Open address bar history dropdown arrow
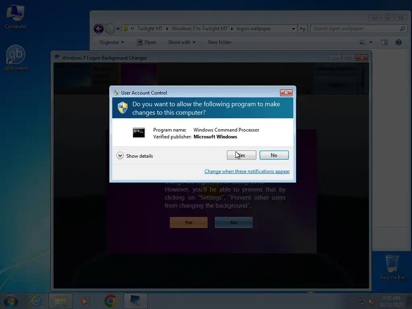The image size is (412, 309). pyautogui.click(x=293, y=29)
